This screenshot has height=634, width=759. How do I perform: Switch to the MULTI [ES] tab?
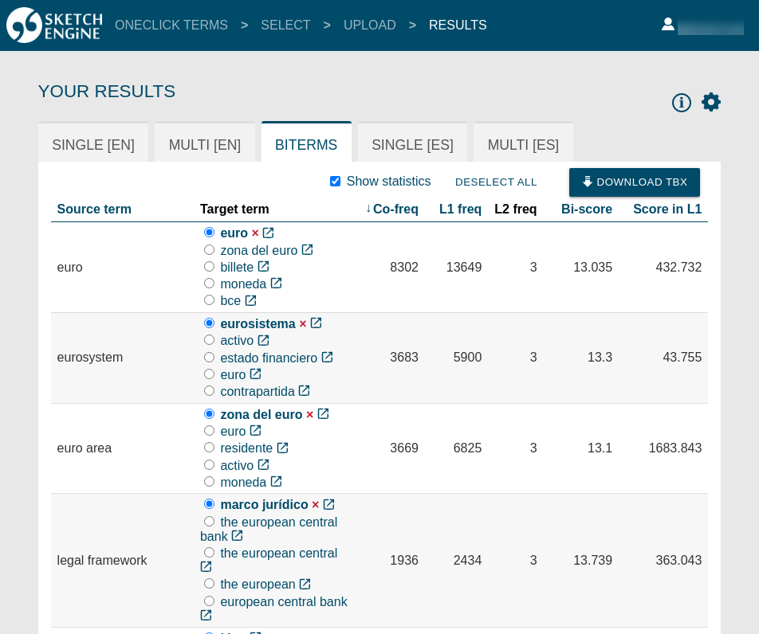click(x=523, y=145)
